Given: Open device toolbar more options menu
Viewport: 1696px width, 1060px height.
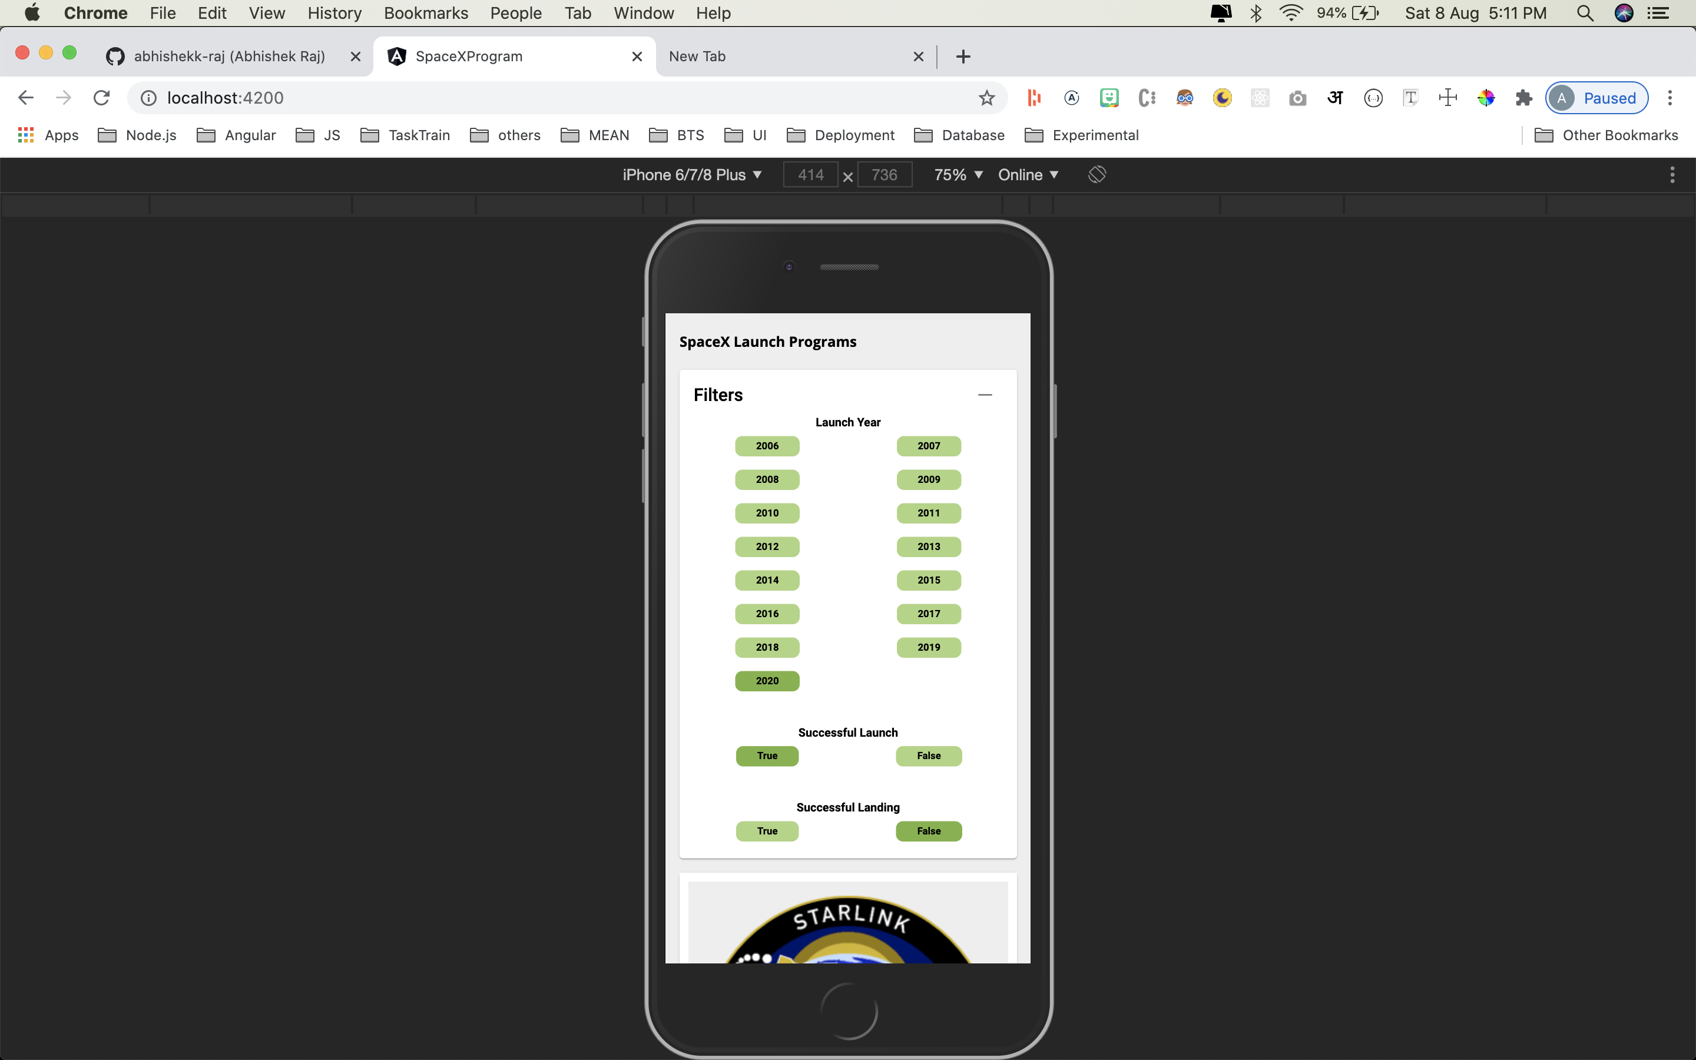Looking at the screenshot, I should 1671,174.
